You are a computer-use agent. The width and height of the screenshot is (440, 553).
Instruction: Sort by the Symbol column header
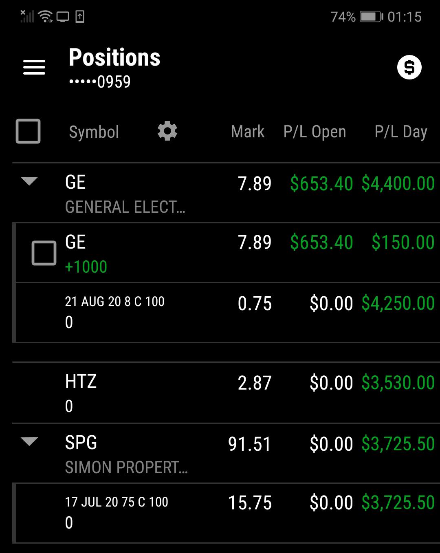[94, 132]
